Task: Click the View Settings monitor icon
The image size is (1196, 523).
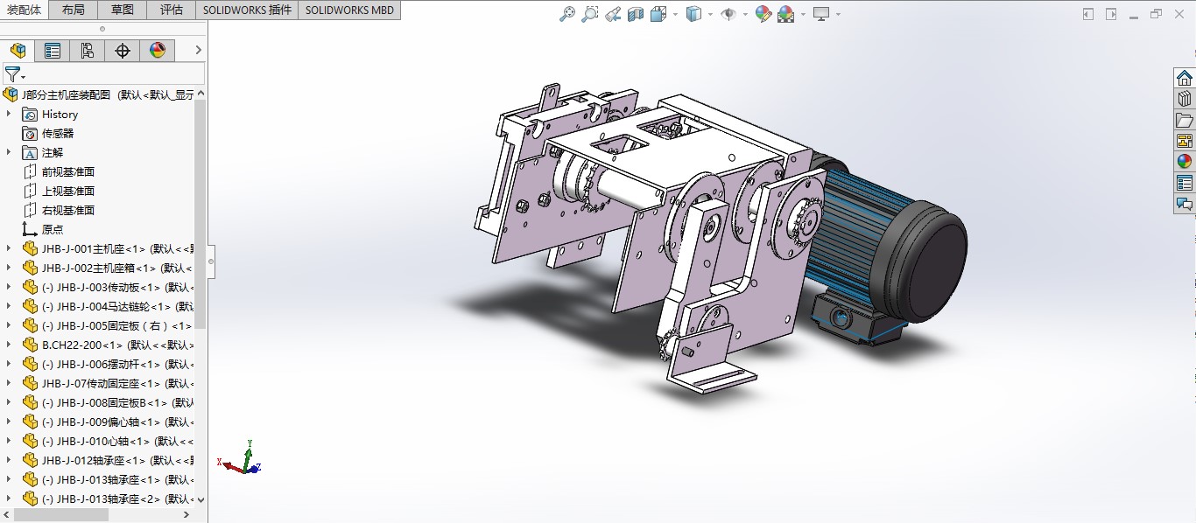Action: [x=821, y=14]
